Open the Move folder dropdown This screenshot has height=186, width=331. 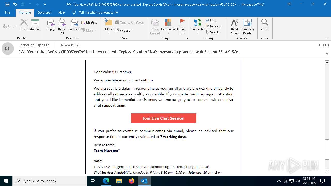coord(109,26)
